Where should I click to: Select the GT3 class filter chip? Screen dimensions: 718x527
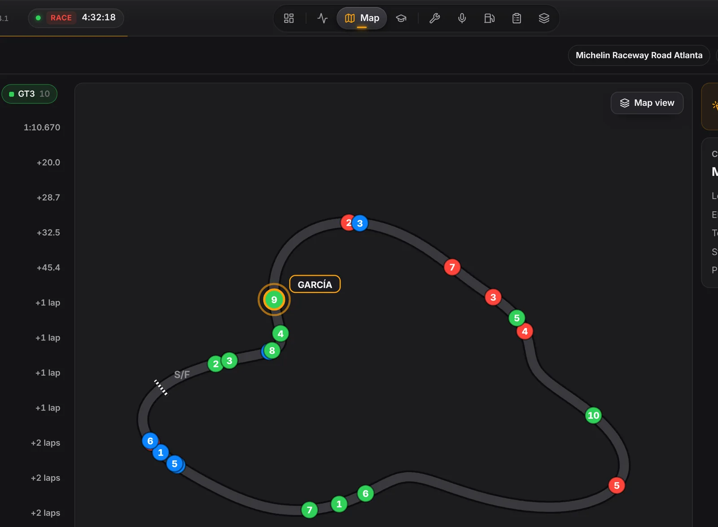click(x=30, y=94)
